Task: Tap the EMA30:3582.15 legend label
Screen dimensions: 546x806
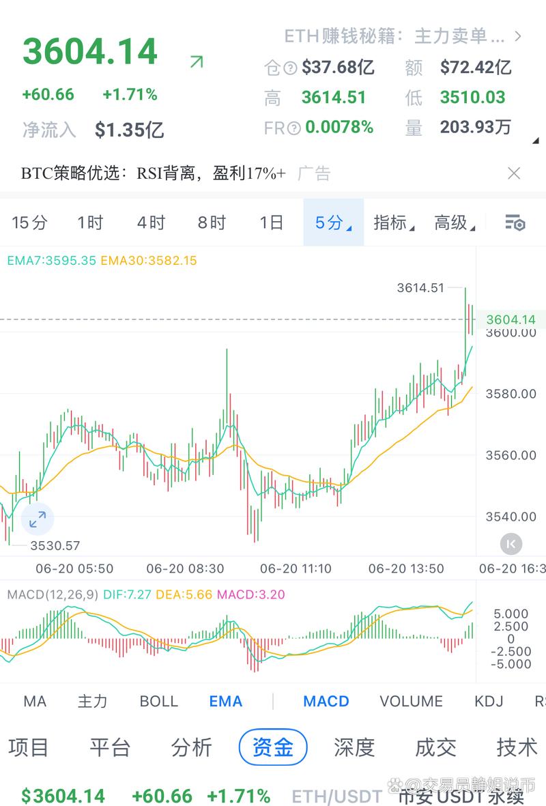Action: (x=149, y=261)
